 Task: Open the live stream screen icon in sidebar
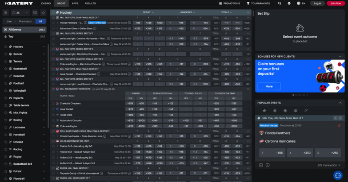tap(35, 13)
